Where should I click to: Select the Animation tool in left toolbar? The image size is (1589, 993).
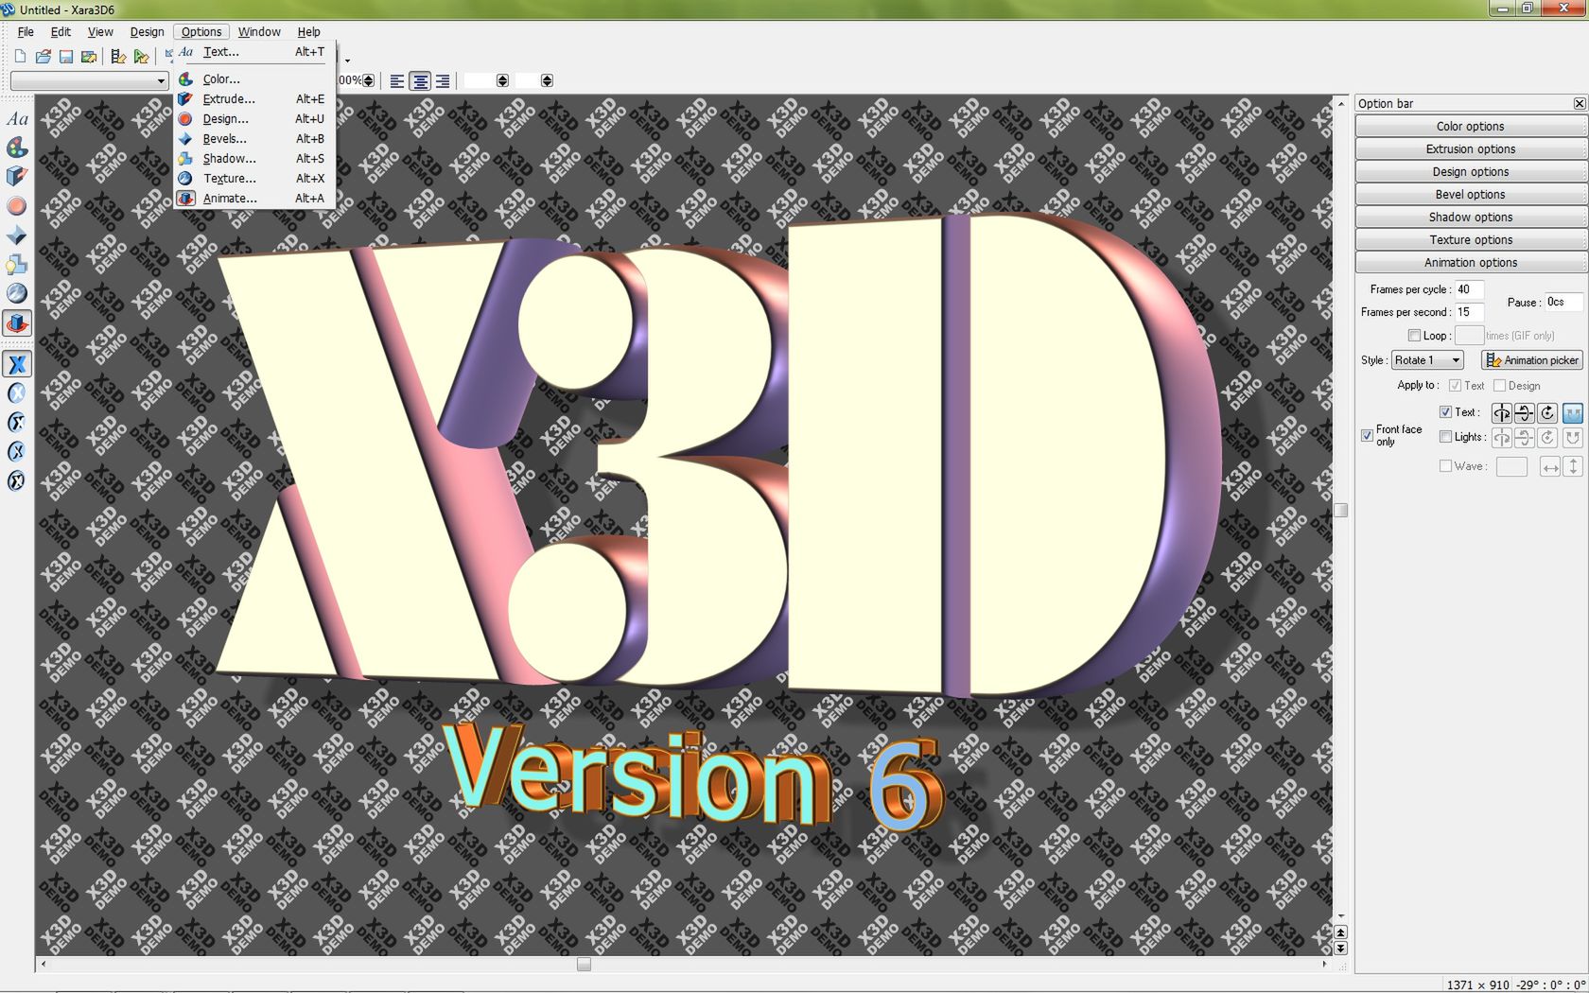tap(17, 323)
